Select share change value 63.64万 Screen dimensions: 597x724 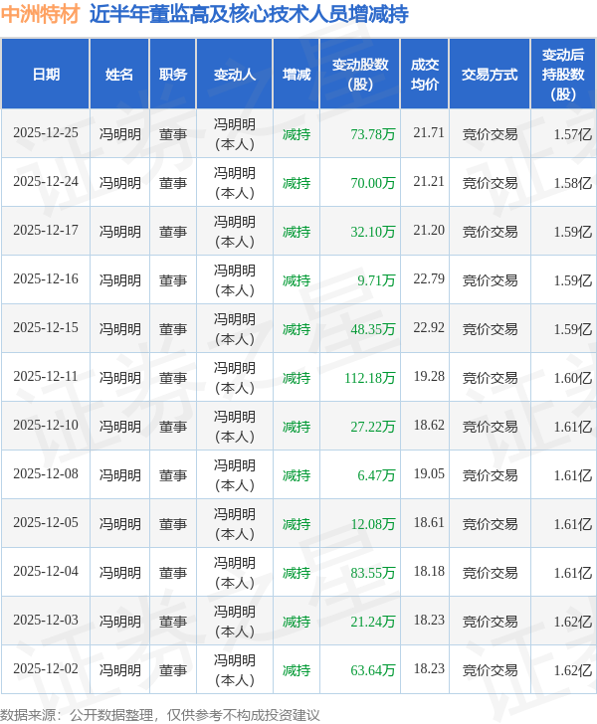point(373,670)
